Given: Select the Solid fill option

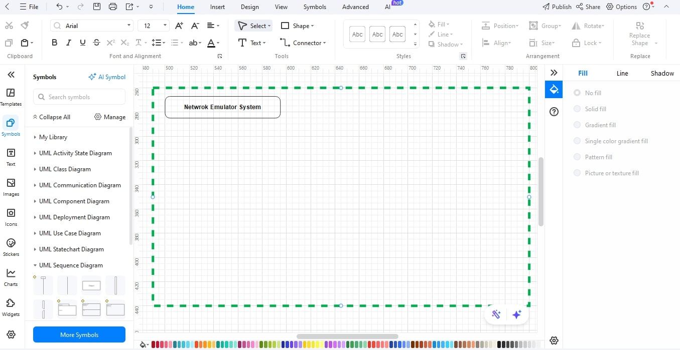Looking at the screenshot, I should pyautogui.click(x=590, y=109).
